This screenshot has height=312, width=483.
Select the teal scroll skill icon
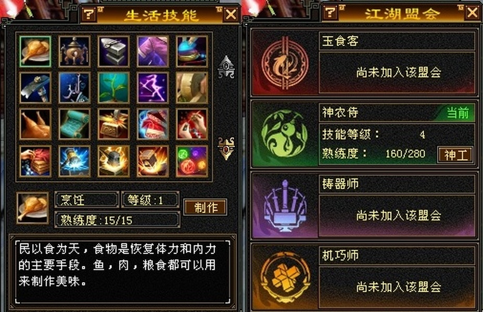coord(74,124)
